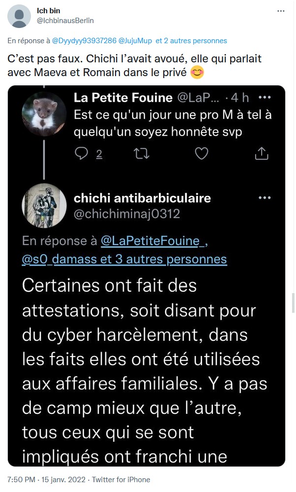Like La Petite Fouine's tweet with the heart icon

click(202, 153)
